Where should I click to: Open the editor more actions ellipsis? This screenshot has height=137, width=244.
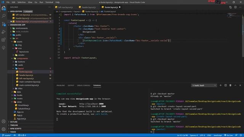pos(240,7)
